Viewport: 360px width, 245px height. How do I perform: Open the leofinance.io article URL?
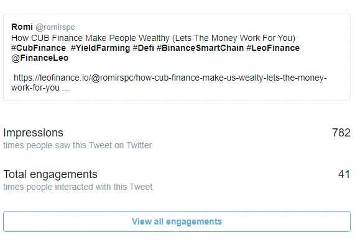[x=169, y=82]
